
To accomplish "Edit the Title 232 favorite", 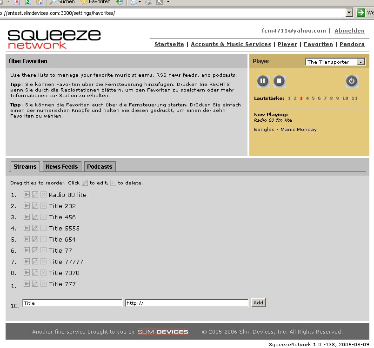I will click(35, 206).
